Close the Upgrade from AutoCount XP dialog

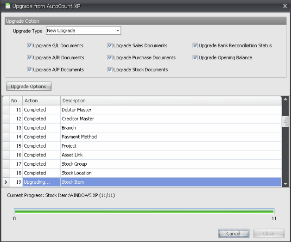[x=285, y=6]
